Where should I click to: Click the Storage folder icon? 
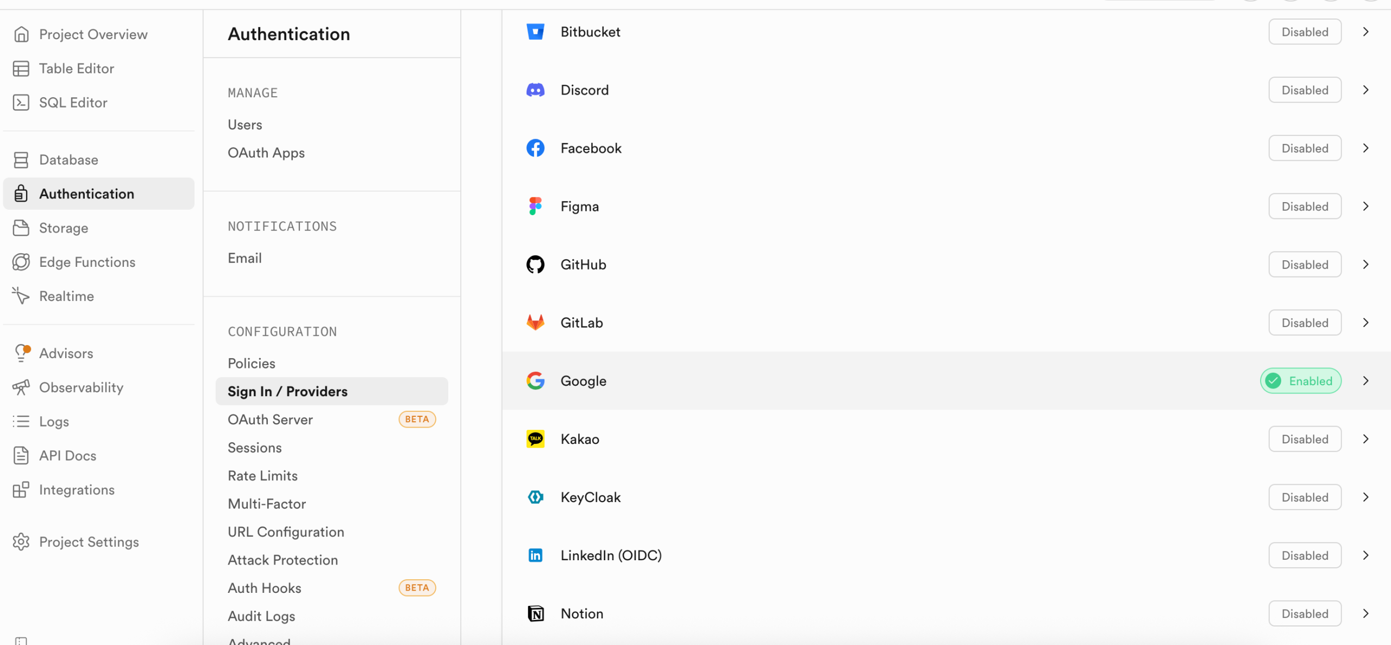click(21, 228)
